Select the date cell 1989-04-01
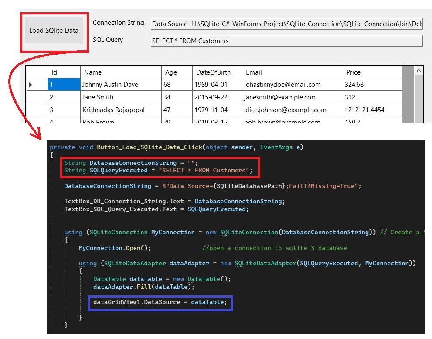This screenshot has height=339, width=432. click(217, 85)
